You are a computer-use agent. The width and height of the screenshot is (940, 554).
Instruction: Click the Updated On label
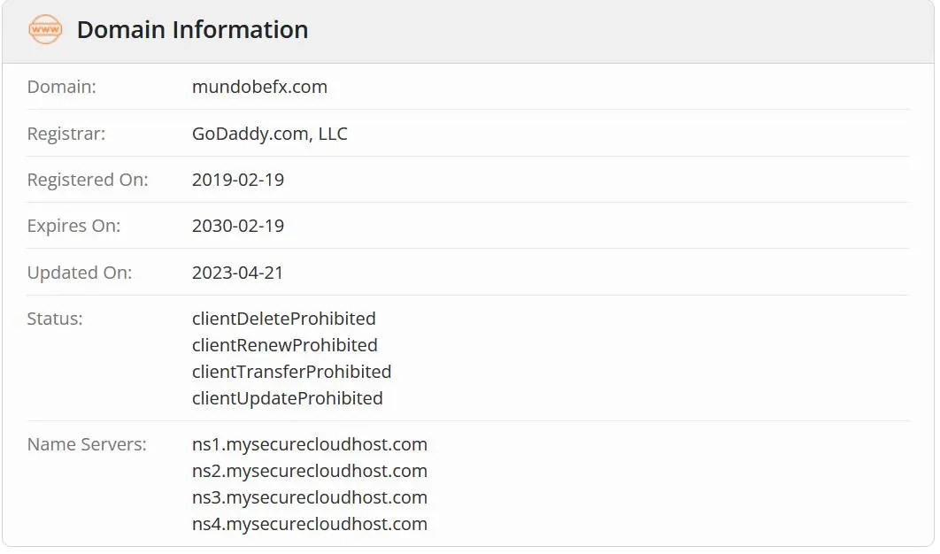79,273
